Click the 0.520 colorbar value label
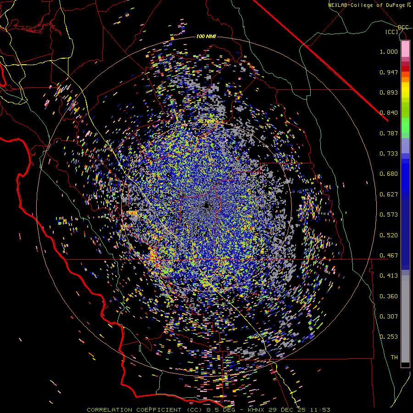This screenshot has width=413, height=413. click(x=389, y=235)
